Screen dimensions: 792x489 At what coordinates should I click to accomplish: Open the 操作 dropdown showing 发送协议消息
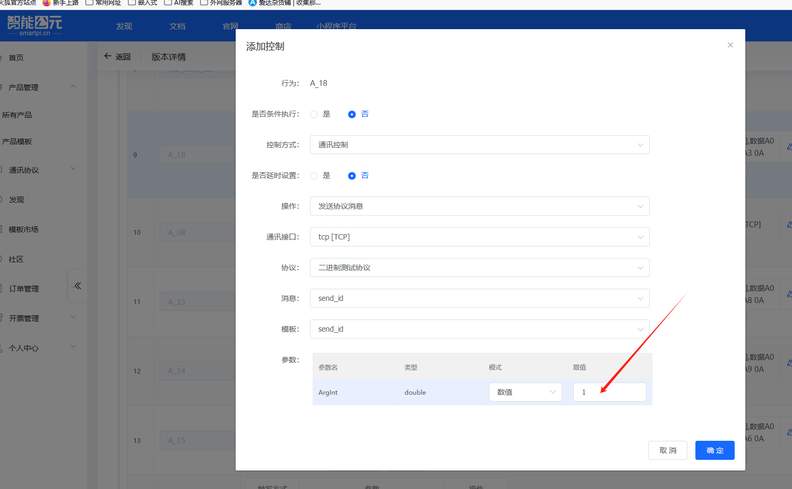click(x=479, y=206)
